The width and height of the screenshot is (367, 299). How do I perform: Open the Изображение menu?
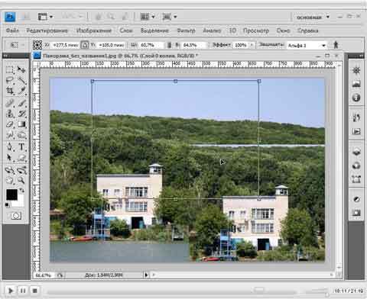point(94,31)
